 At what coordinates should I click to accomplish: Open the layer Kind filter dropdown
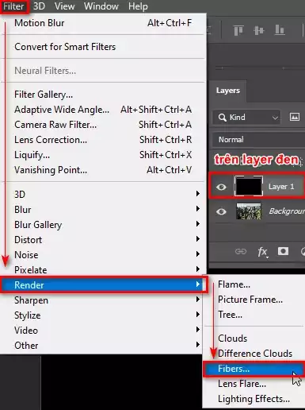pyautogui.click(x=246, y=118)
